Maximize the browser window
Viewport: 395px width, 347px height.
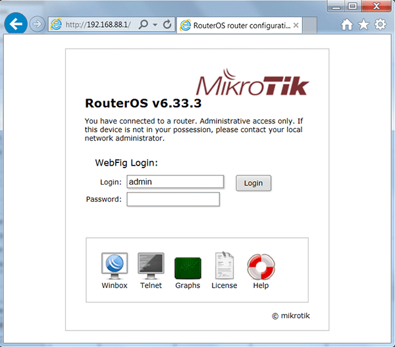(x=352, y=6)
